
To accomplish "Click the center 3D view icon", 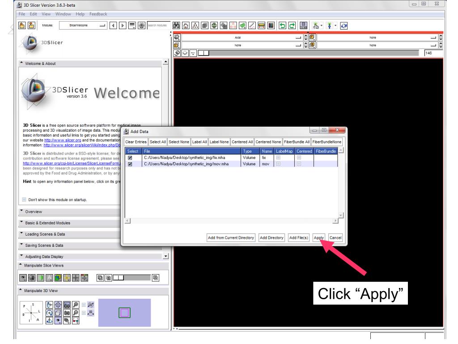I will [x=58, y=305].
